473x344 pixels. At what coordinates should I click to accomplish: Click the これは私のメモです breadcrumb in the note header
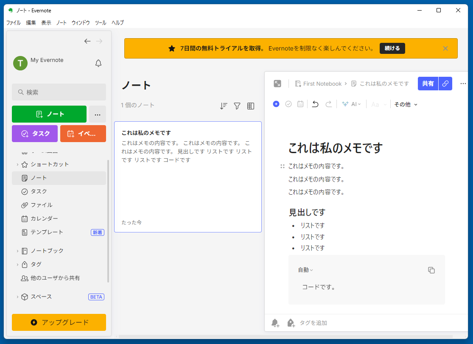[x=381, y=84]
